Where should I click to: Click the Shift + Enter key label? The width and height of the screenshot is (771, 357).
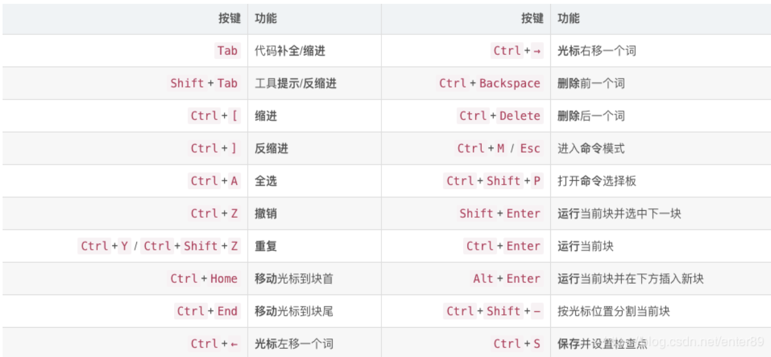(x=500, y=214)
